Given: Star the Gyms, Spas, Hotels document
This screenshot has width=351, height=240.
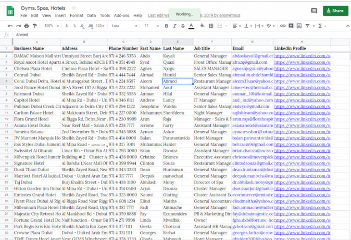Looking at the screenshot, I should click(74, 8).
